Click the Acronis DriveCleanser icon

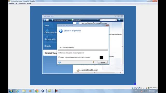pyautogui.click(x=78, y=70)
